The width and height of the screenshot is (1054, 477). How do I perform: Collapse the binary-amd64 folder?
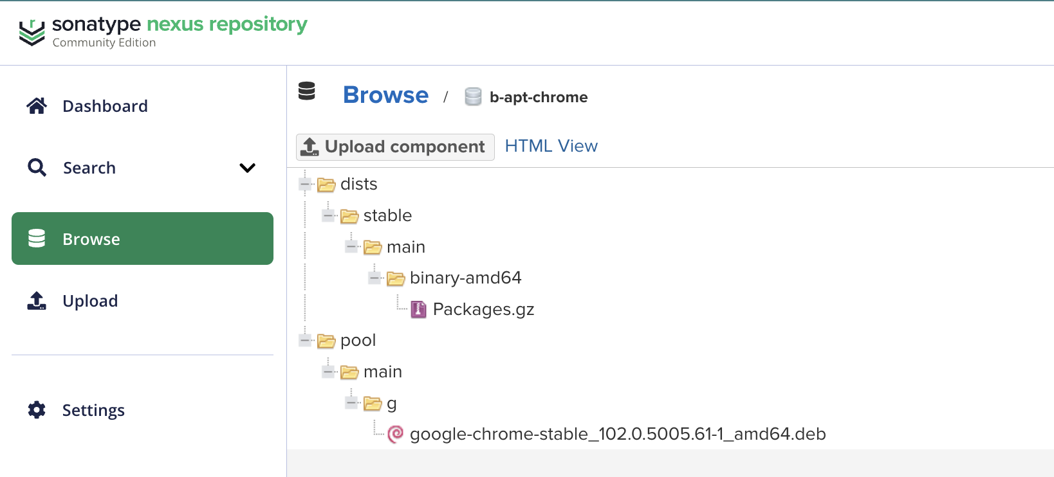pyautogui.click(x=374, y=278)
